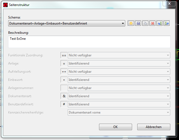Viewport: 179px width, 140px height.
Task: Click the ++ prefix box
Action: (x=64, y=72)
